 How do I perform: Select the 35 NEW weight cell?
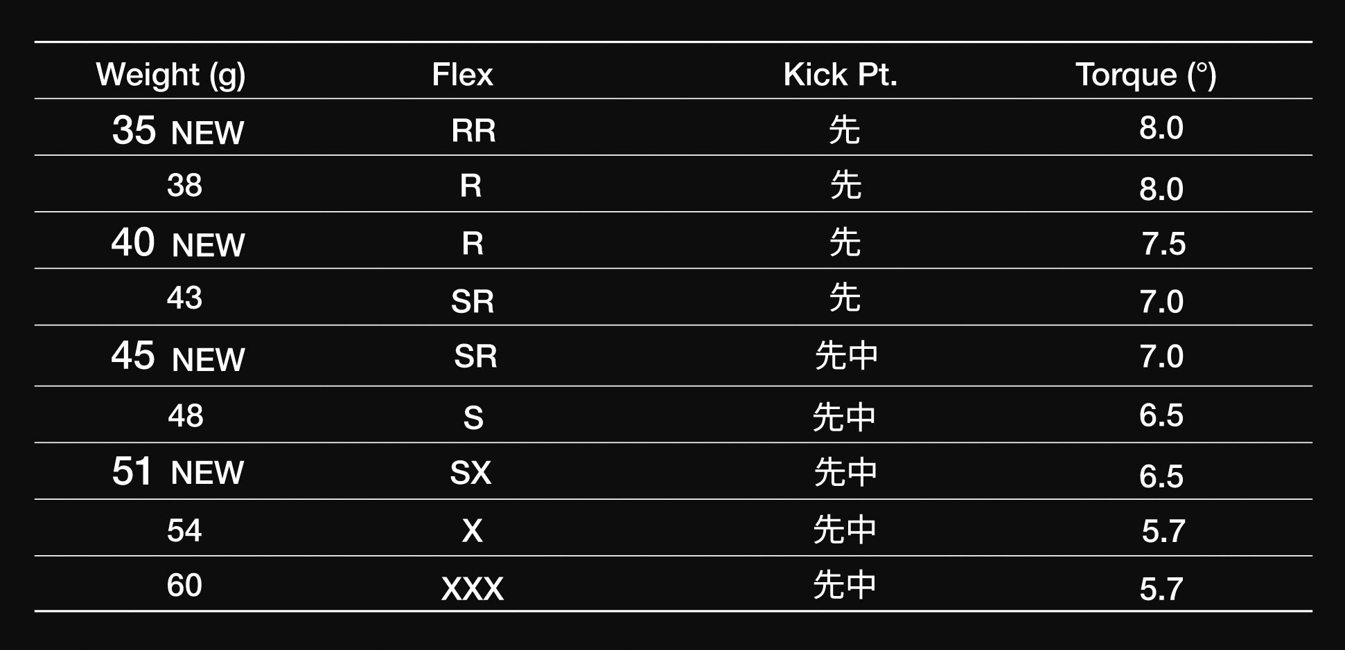point(178,130)
